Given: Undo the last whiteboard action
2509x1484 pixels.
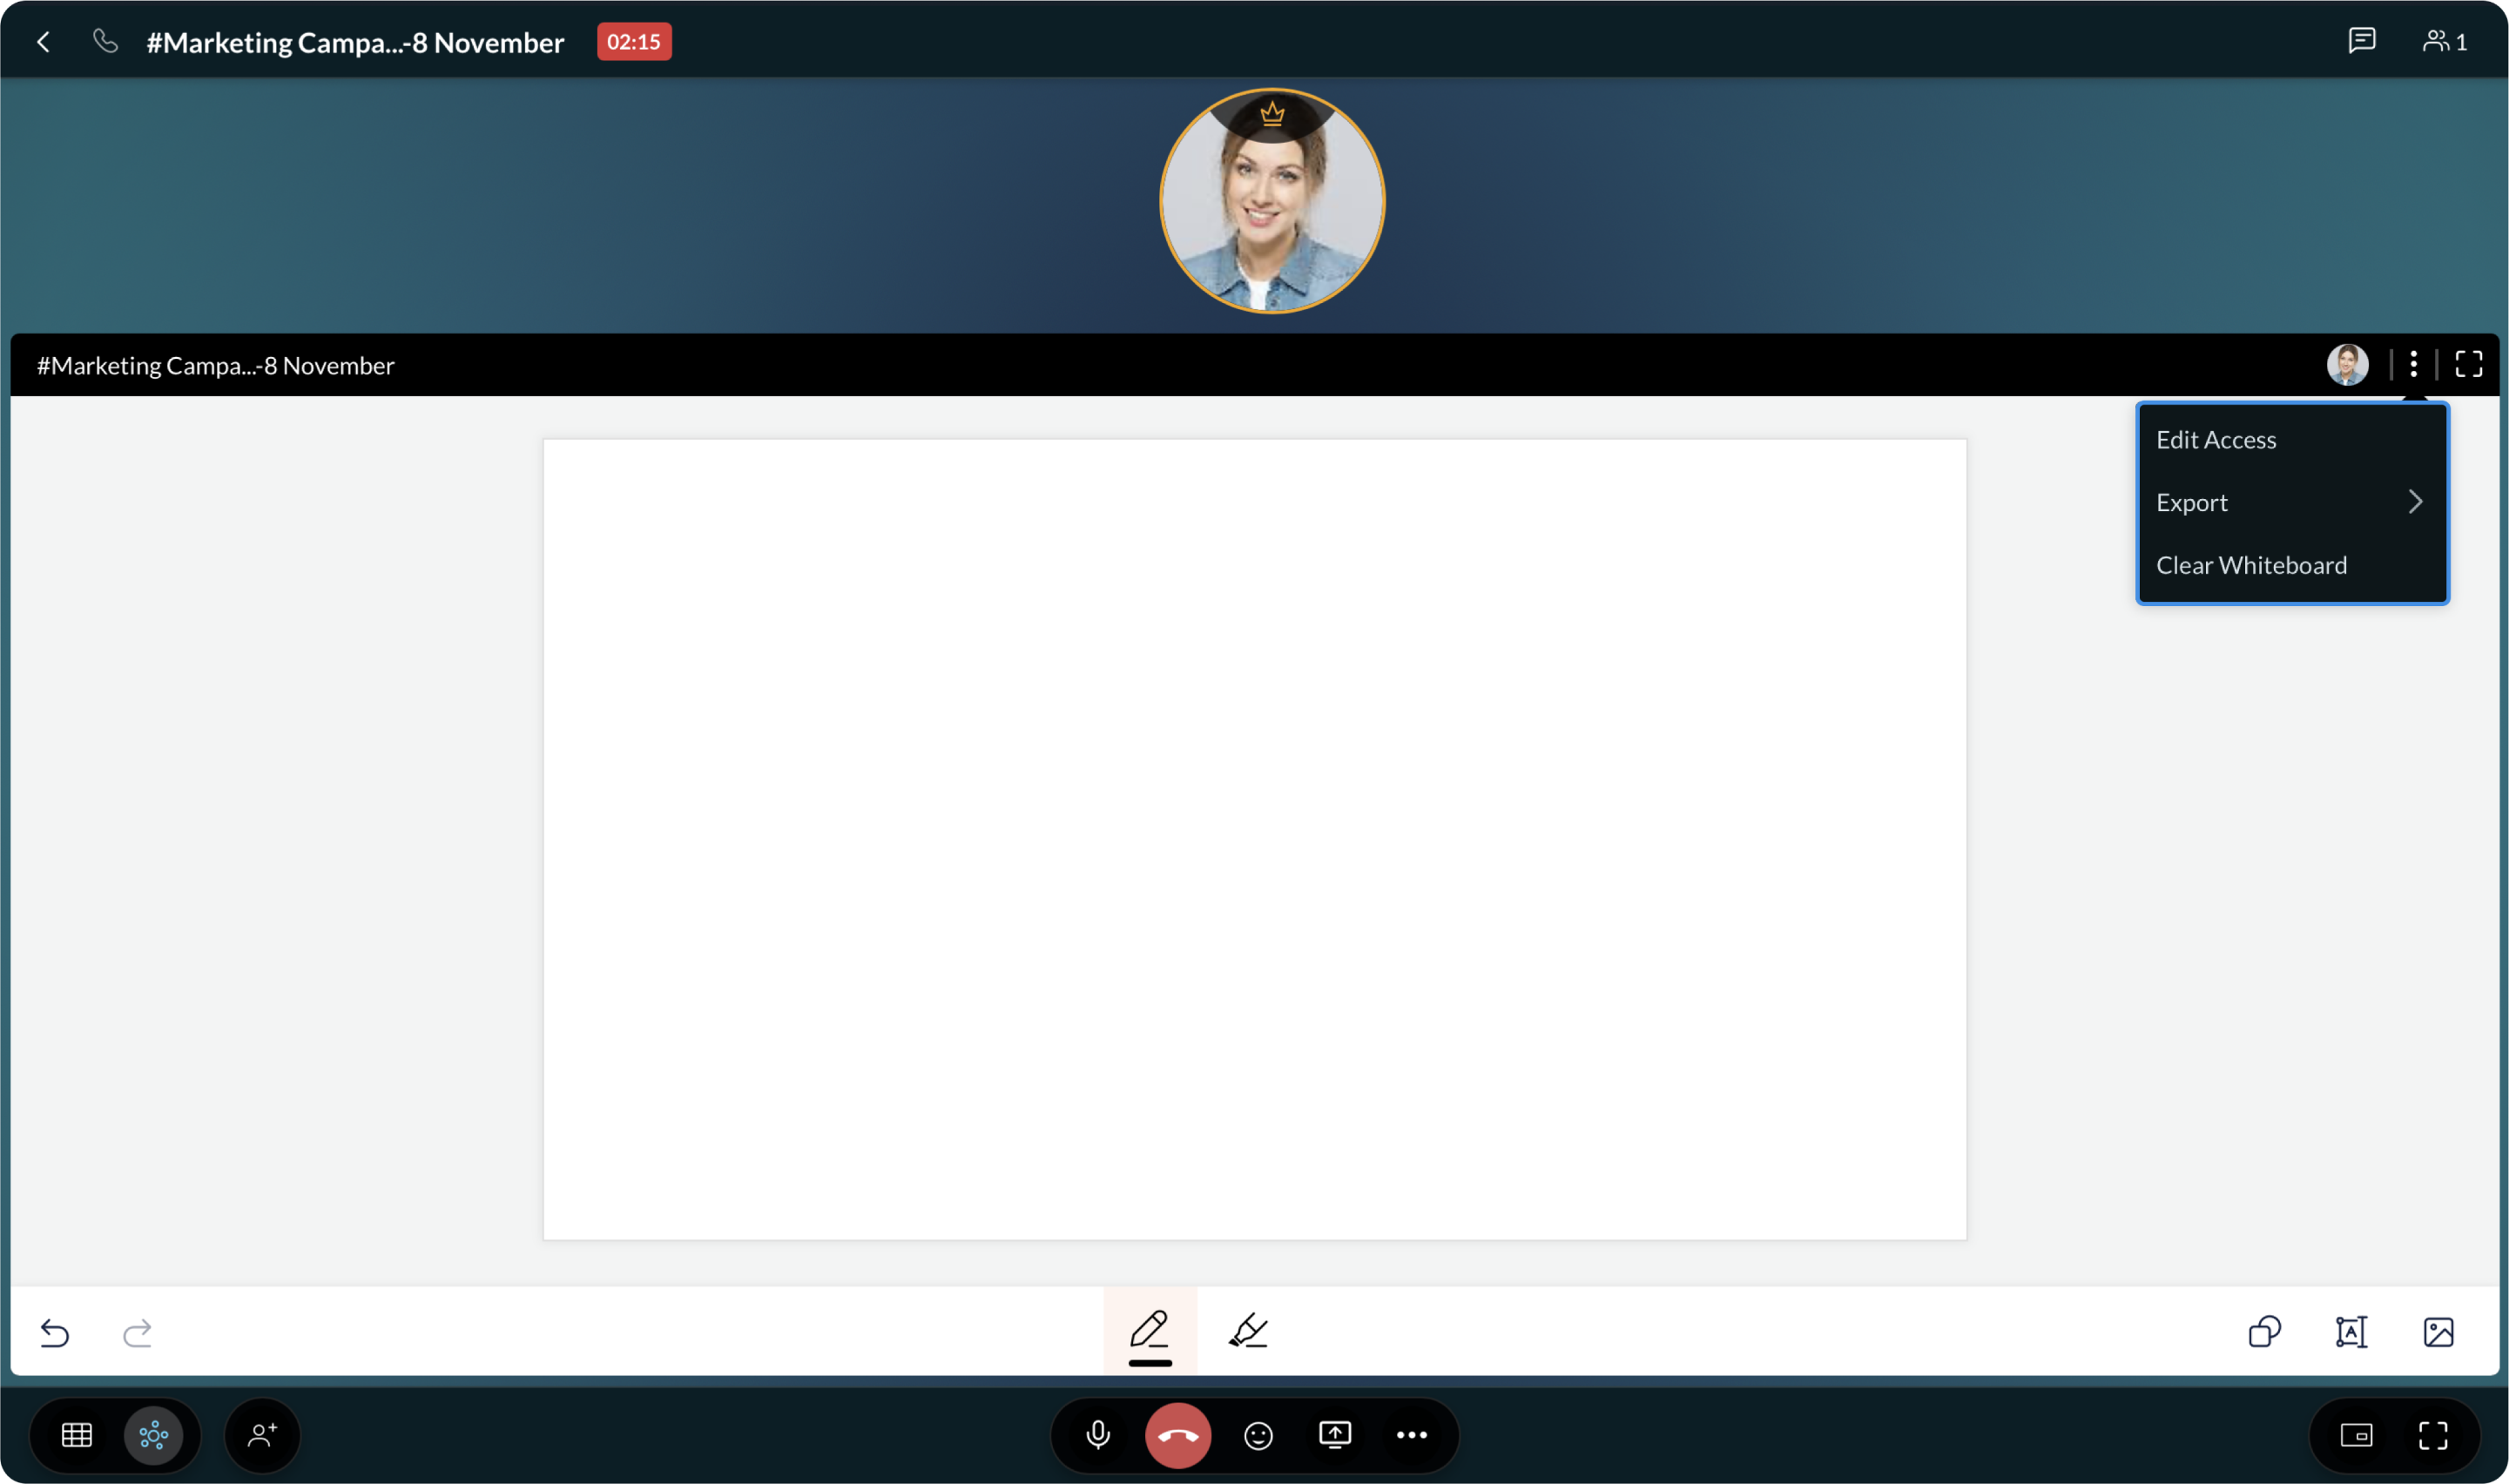Looking at the screenshot, I should pyautogui.click(x=55, y=1332).
